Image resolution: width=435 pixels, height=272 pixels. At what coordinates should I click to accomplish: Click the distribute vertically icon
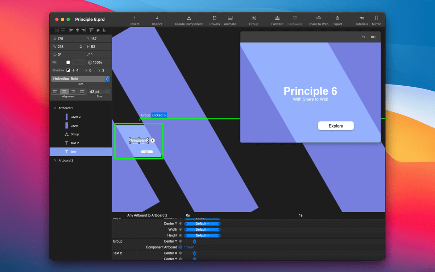click(x=63, y=30)
